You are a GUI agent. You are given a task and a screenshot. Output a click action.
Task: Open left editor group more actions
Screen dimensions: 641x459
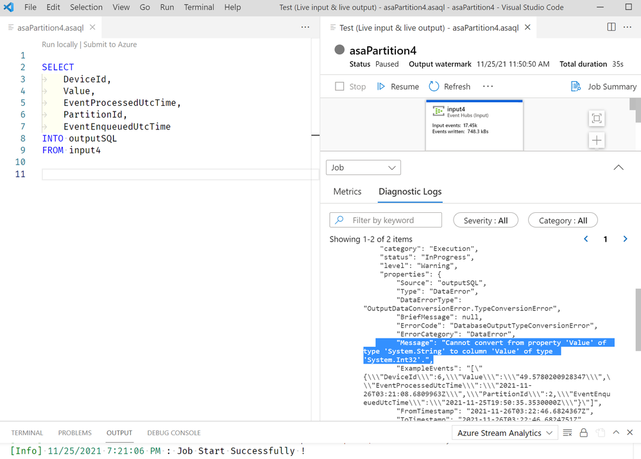[305, 28]
